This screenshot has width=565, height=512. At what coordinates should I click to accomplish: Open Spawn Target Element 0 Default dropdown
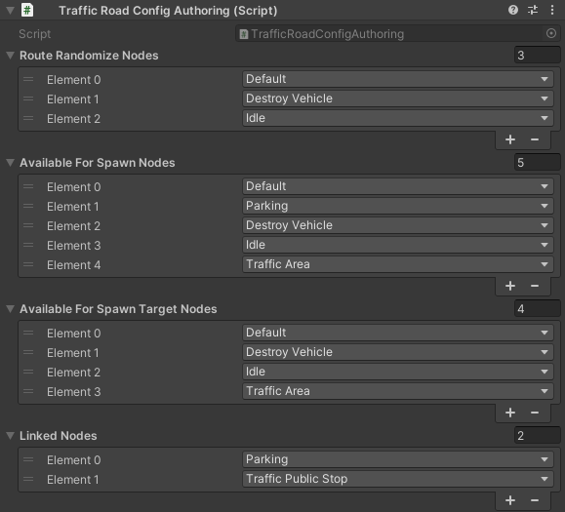(x=398, y=333)
